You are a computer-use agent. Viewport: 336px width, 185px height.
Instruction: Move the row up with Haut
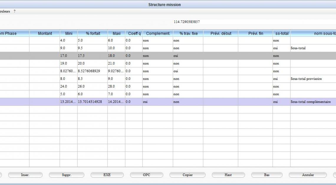click(x=228, y=175)
